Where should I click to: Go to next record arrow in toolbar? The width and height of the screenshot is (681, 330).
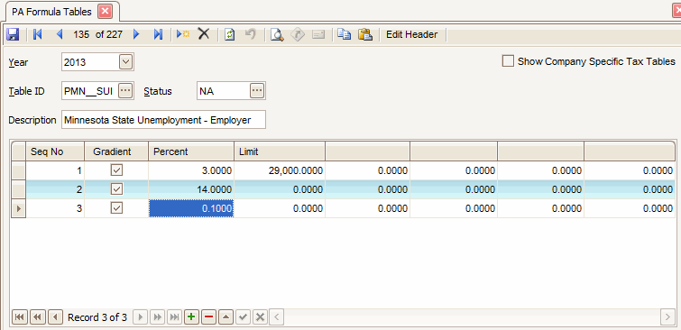point(136,34)
